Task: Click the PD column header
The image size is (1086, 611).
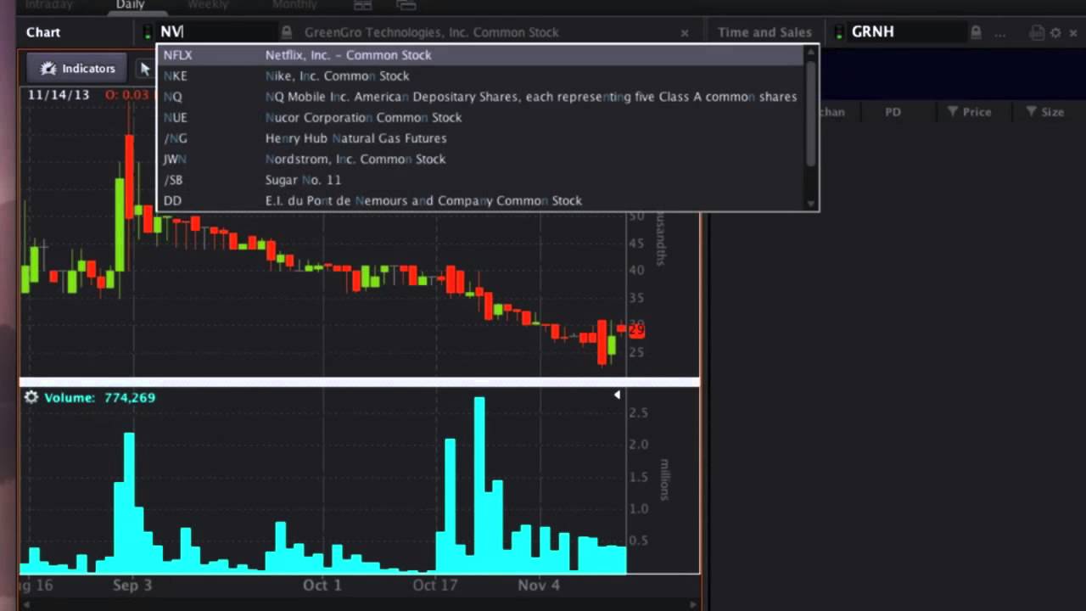Action: click(893, 112)
